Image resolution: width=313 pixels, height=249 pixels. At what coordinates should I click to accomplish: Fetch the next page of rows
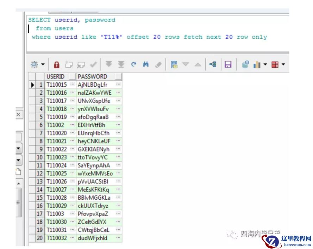tap(109, 64)
